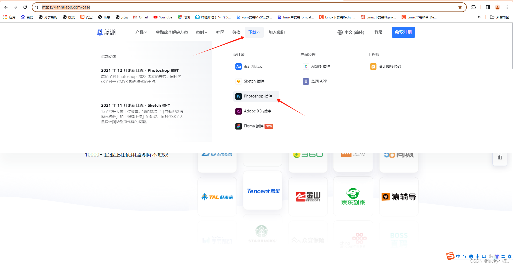Click the 免费注册 button
The image size is (513, 266).
pyautogui.click(x=403, y=32)
